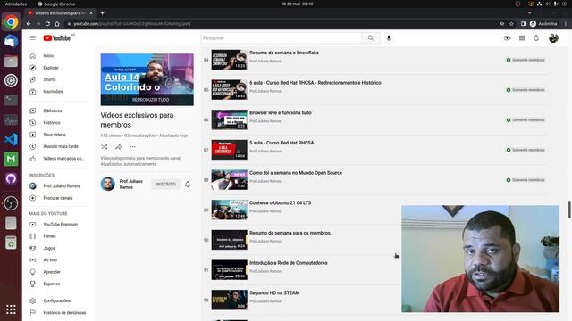Open Histórico de denúncias flag icon
The height and width of the screenshot is (321, 572).
[x=33, y=312]
